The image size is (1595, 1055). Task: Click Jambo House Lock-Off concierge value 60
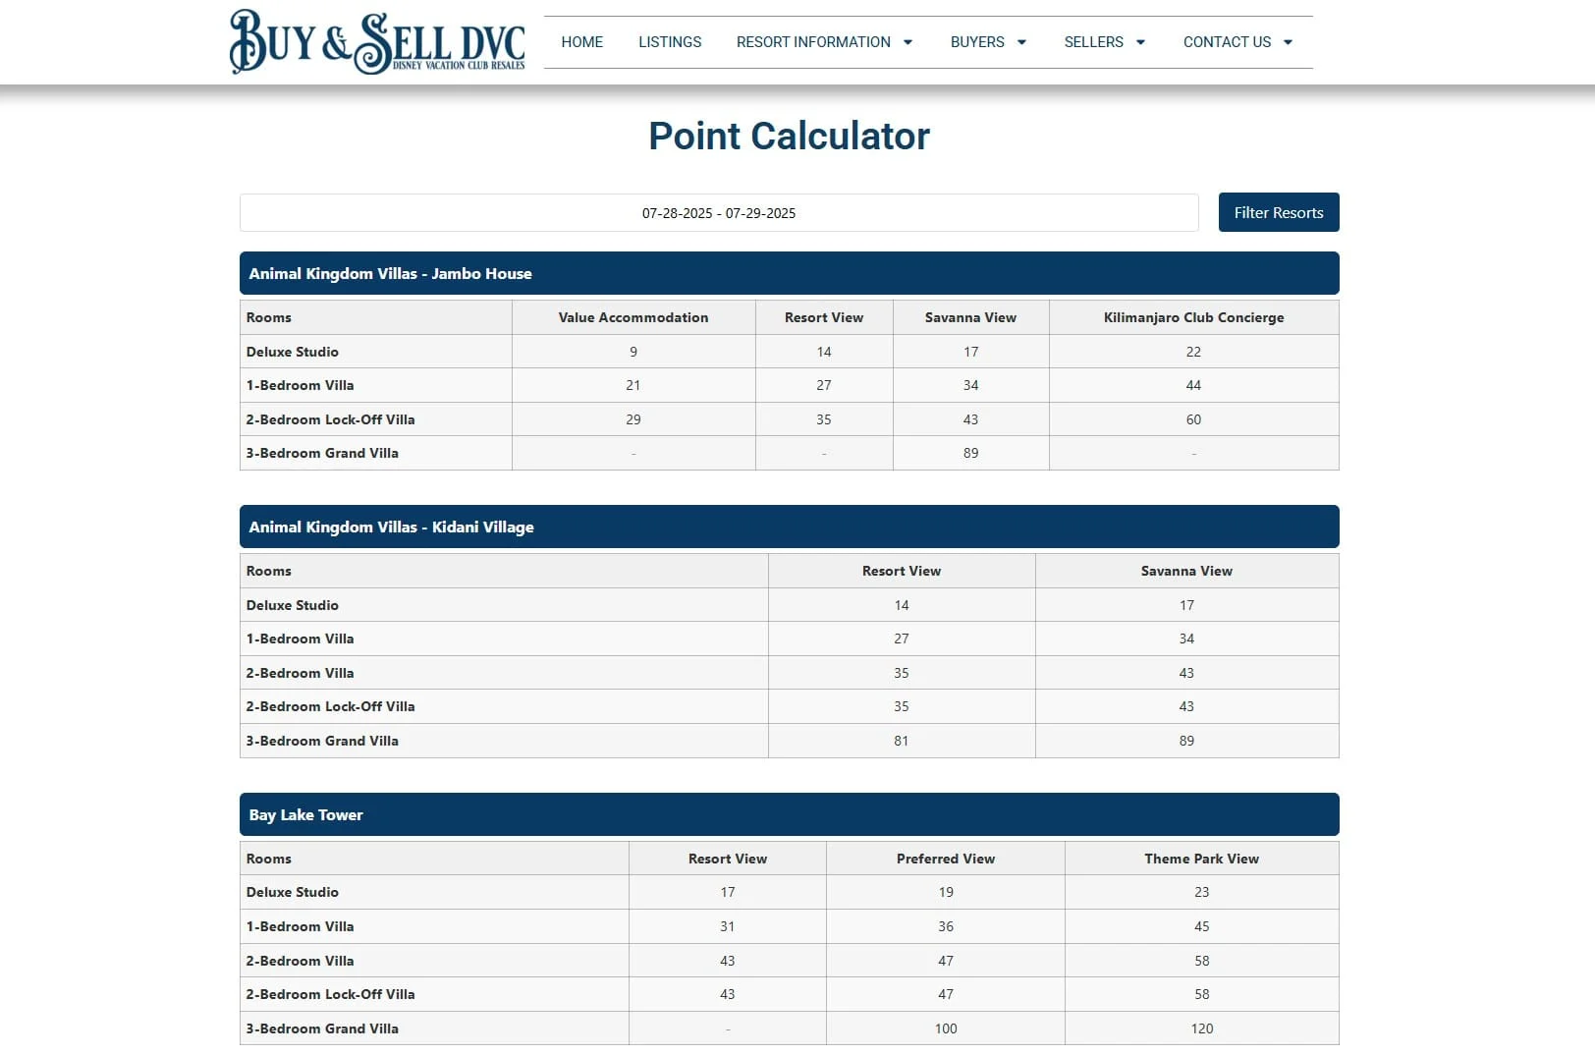coord(1193,419)
